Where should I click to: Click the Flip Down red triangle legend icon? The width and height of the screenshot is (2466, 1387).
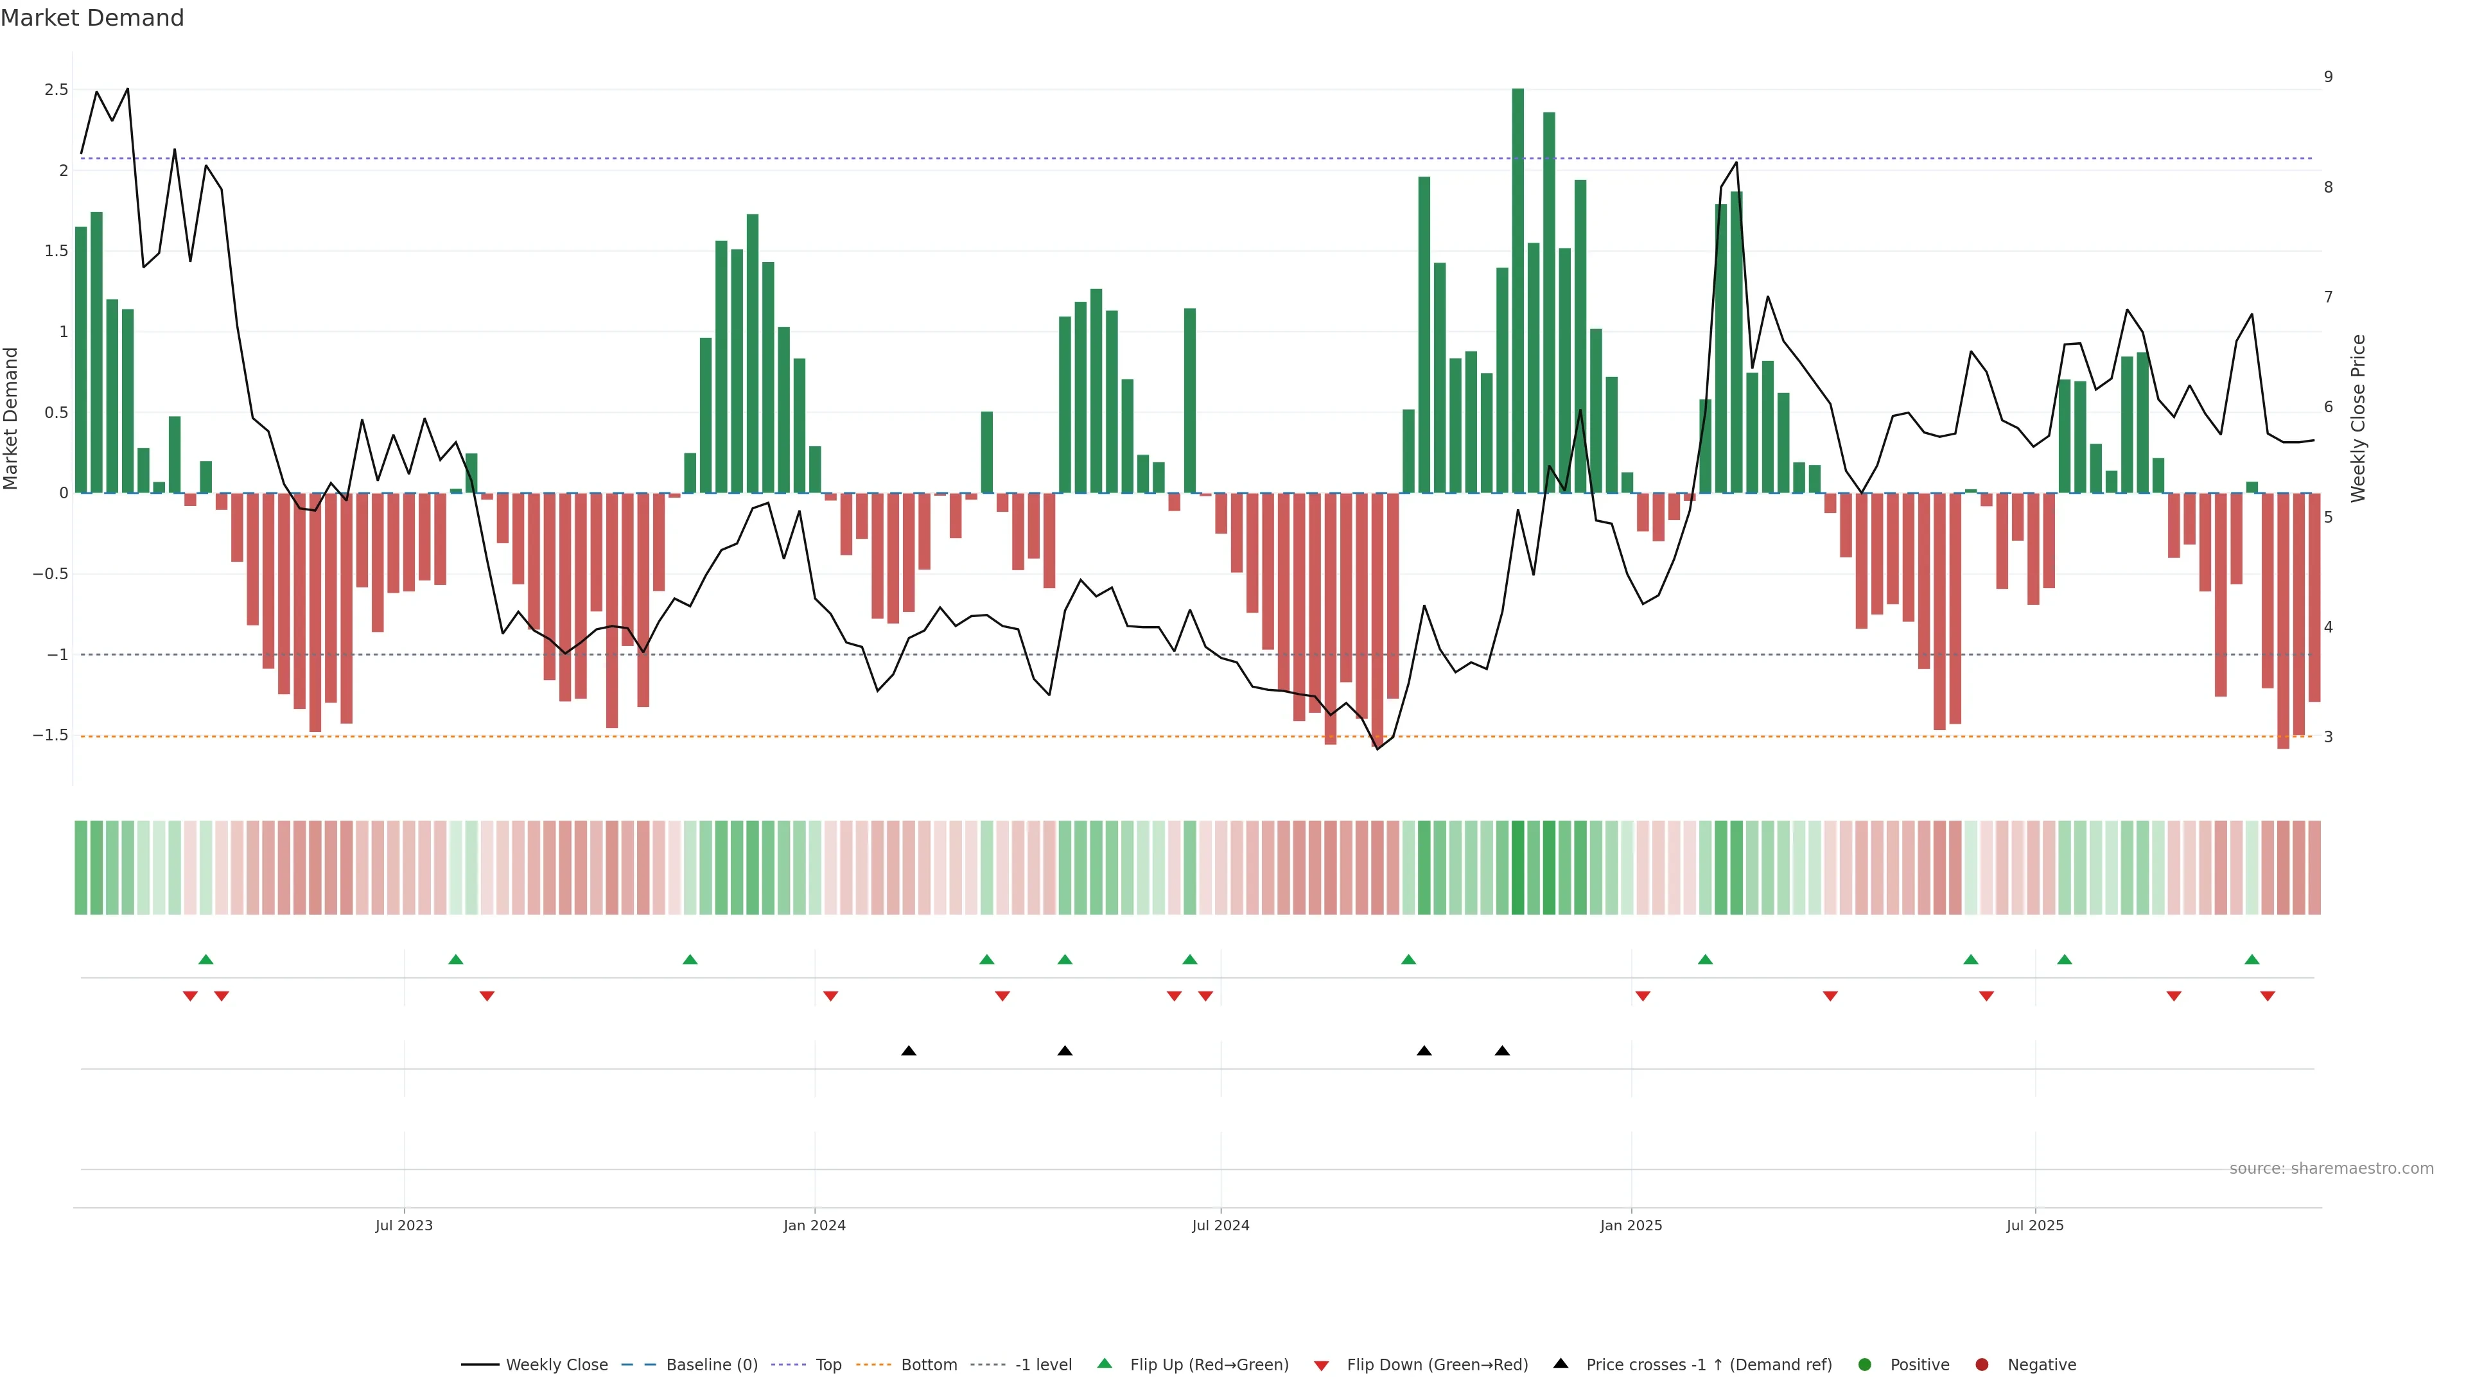[x=1321, y=1365]
